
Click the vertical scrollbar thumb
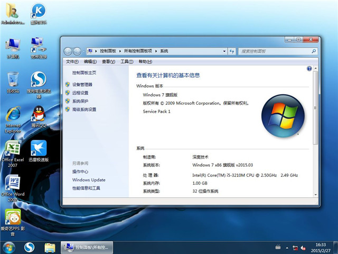tap(316, 107)
